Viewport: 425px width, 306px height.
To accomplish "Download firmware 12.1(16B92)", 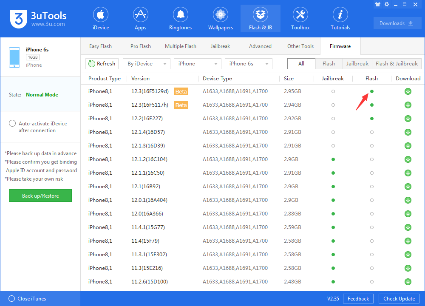I will click(x=408, y=187).
